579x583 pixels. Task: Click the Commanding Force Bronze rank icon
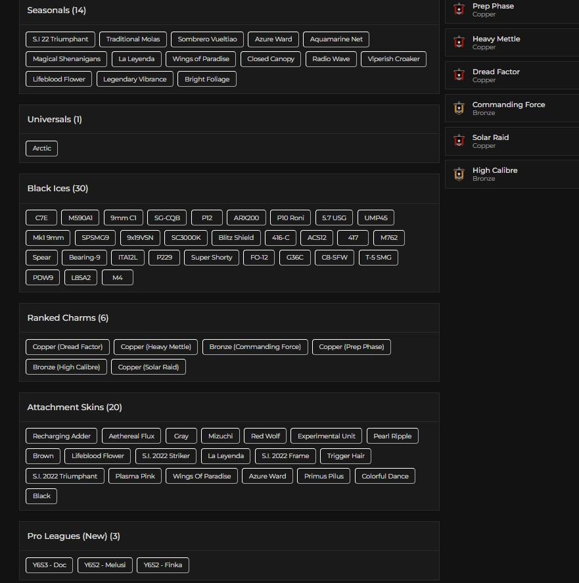coord(459,108)
